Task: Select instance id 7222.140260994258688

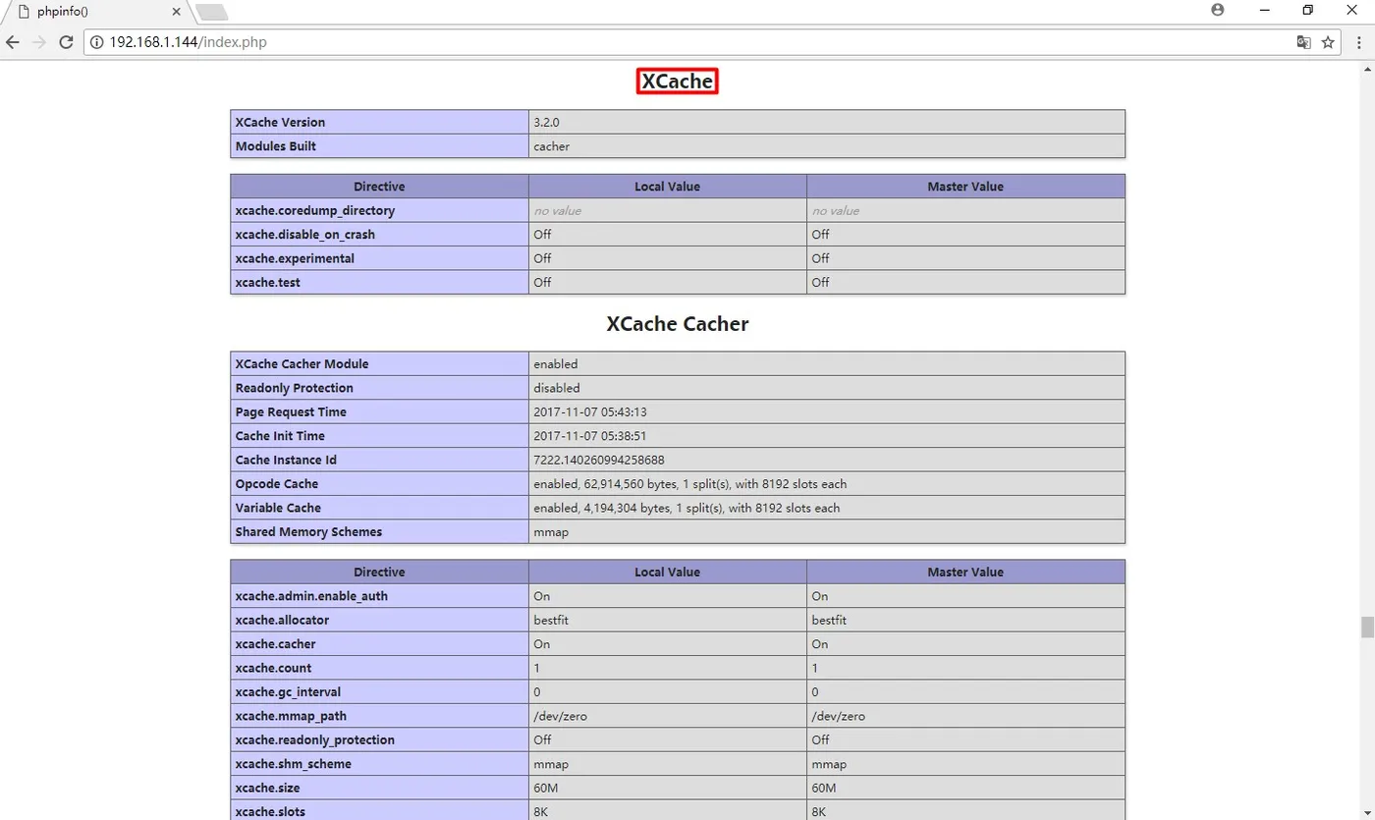Action: (x=599, y=460)
